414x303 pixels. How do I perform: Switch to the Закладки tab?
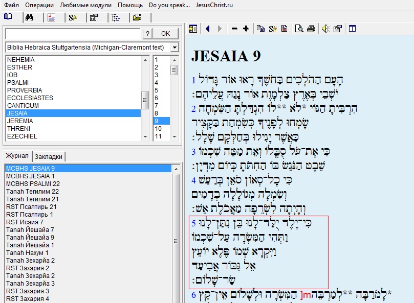[x=50, y=156]
